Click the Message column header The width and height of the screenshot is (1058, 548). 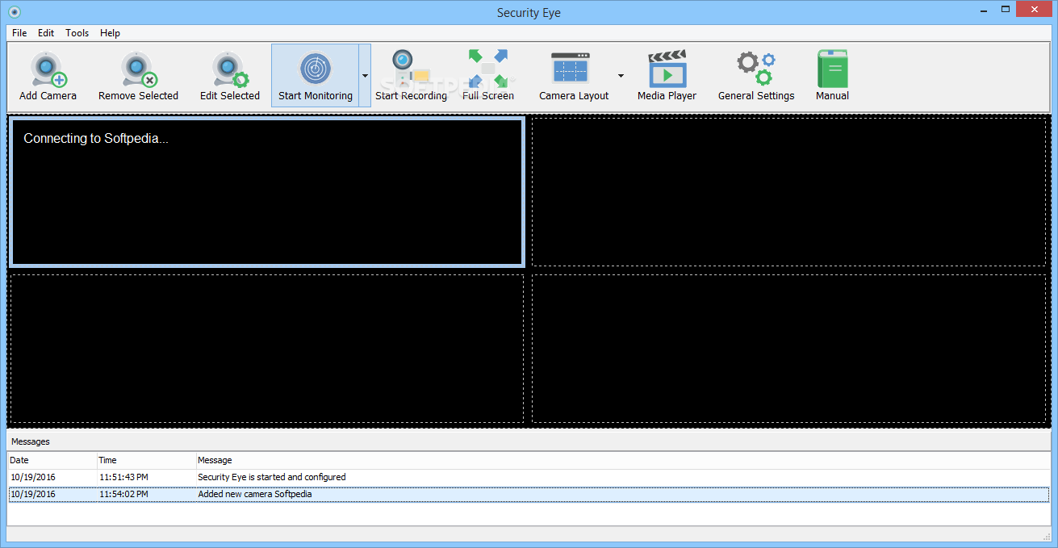point(215,460)
